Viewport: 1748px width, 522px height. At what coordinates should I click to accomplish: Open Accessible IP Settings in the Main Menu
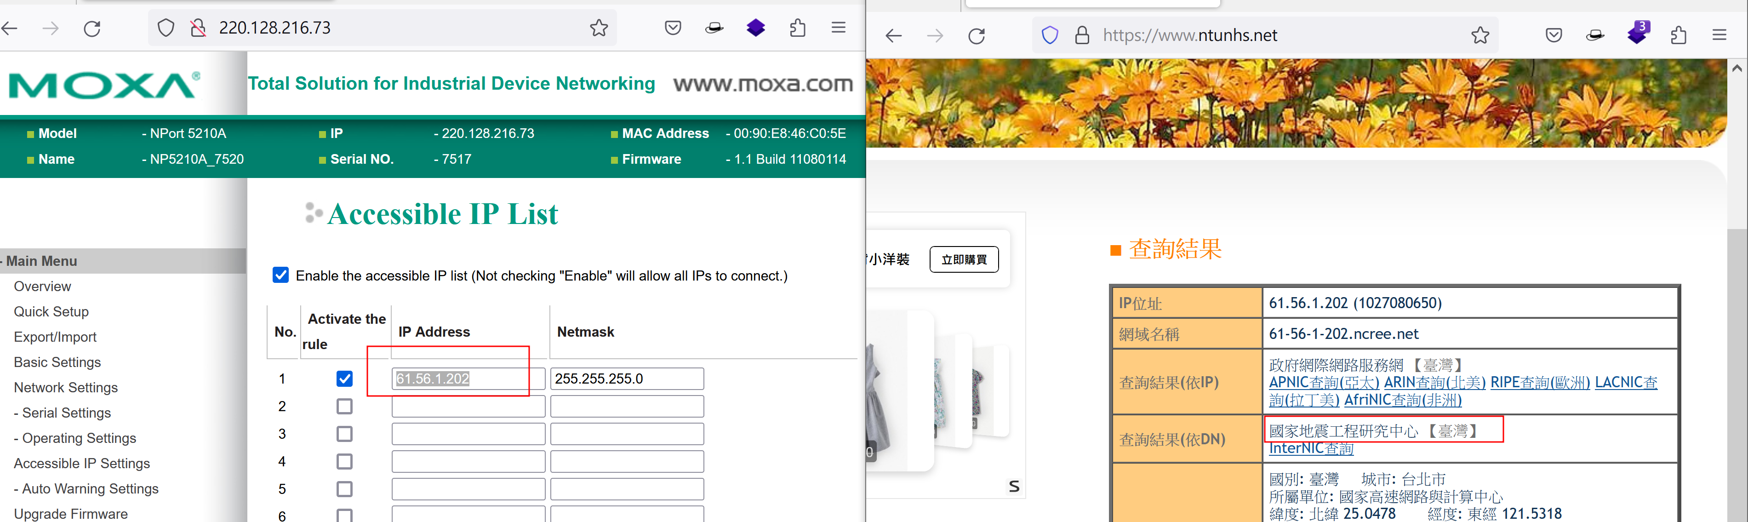81,464
